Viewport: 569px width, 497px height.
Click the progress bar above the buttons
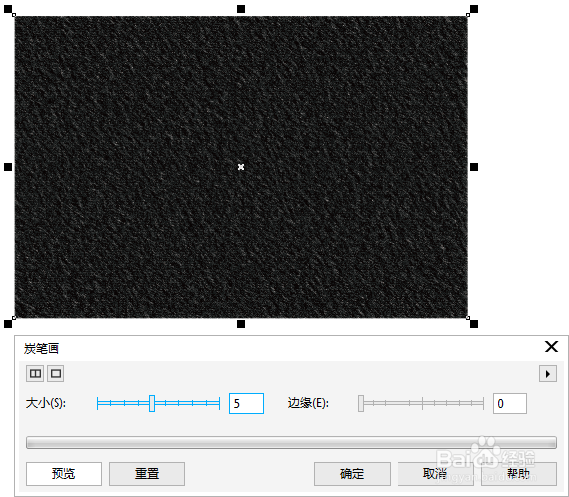coord(291,442)
